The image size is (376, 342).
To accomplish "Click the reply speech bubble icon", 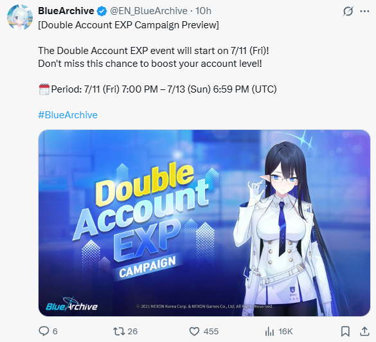I will [44, 331].
